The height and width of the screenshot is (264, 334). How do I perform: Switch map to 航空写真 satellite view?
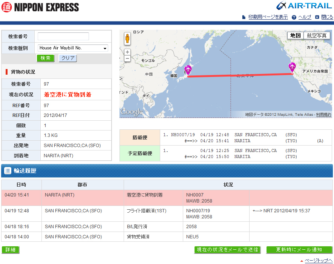(x=317, y=35)
